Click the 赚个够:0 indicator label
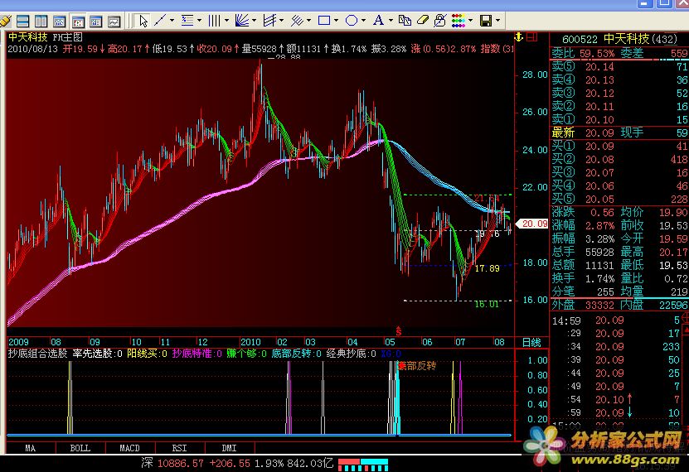Image resolution: width=689 pixels, height=472 pixels. [x=246, y=354]
